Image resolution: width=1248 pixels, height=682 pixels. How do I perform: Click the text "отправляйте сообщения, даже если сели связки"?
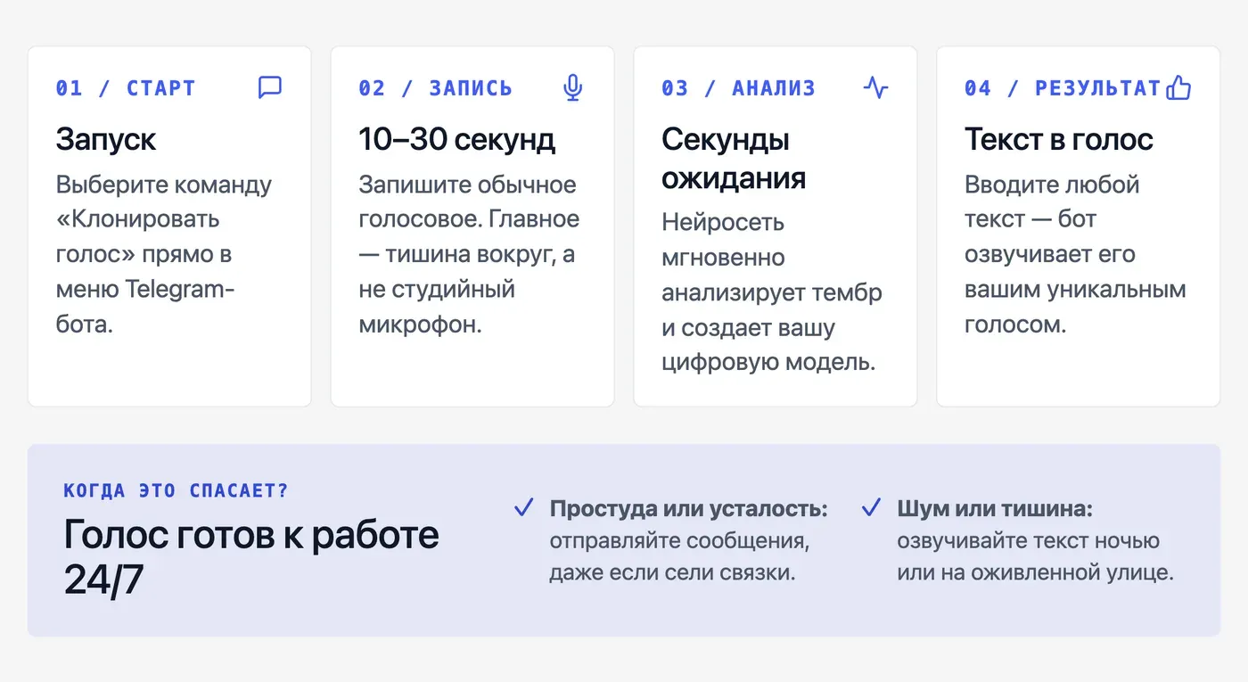[680, 556]
